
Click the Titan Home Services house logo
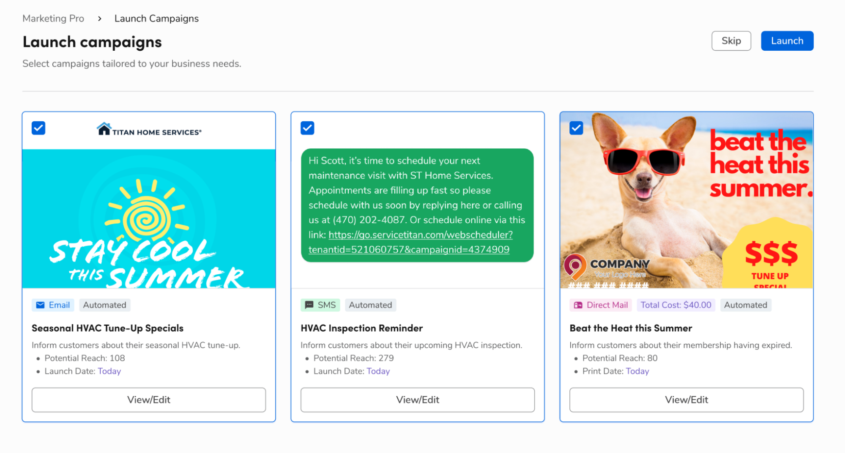(104, 129)
